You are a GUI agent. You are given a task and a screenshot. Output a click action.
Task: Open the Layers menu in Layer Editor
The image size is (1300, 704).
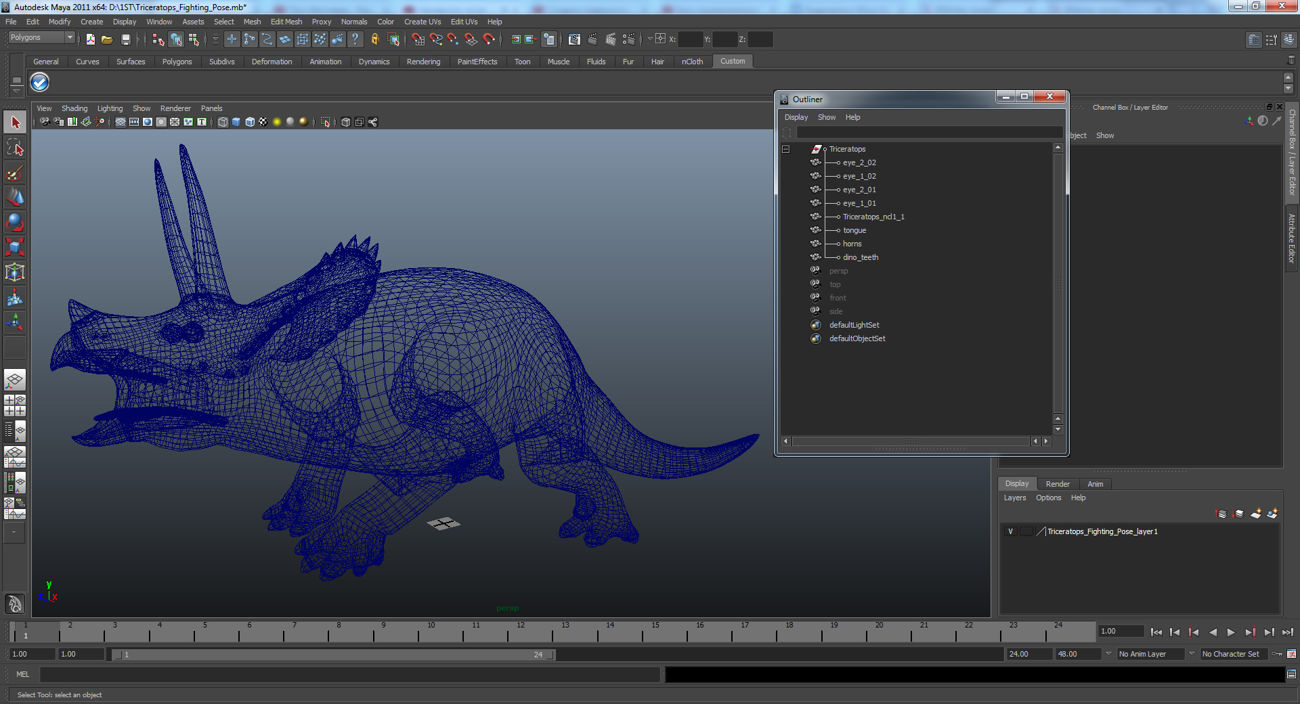coord(1014,498)
